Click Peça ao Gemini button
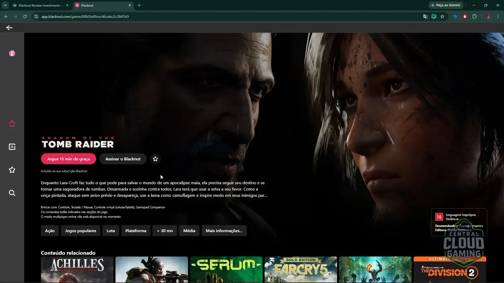504x283 pixels. (445, 5)
